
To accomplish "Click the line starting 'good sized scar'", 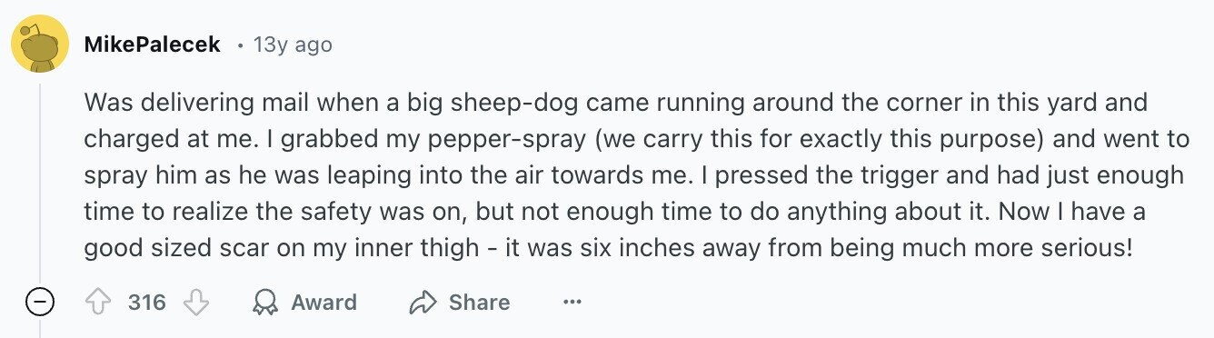I will [603, 247].
